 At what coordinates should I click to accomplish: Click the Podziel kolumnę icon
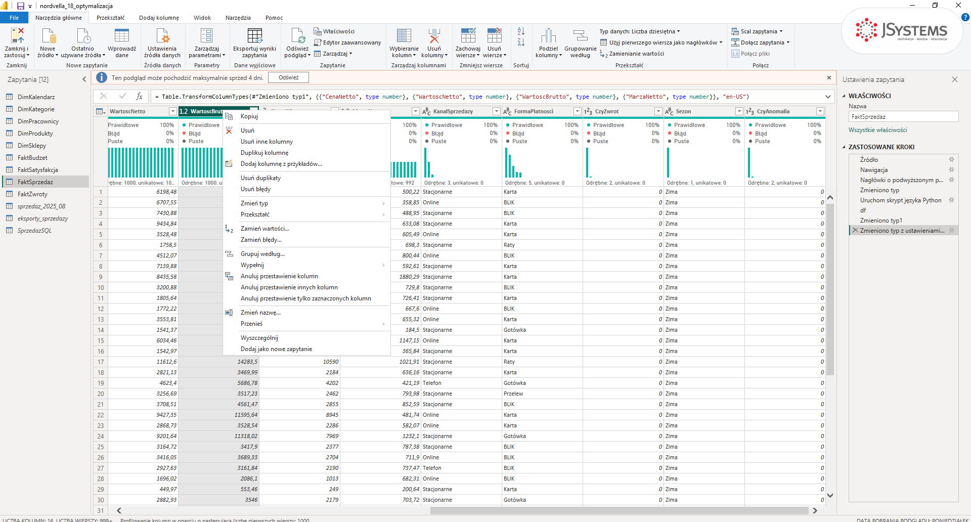point(548,36)
